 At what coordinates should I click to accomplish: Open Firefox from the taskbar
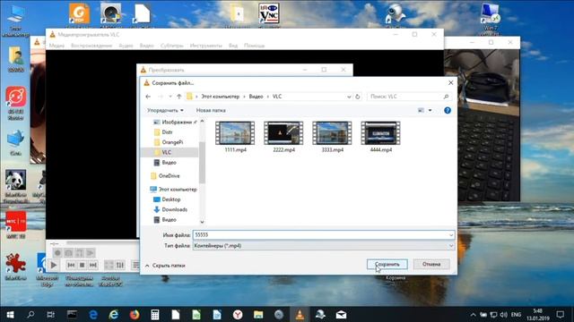135,314
